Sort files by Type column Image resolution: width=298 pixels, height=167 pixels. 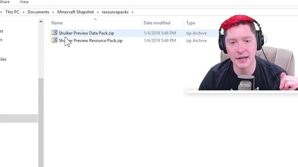(x=190, y=23)
